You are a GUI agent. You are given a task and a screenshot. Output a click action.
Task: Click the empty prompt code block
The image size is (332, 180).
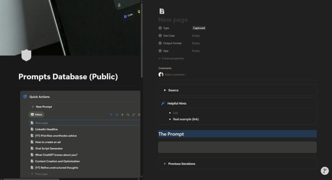click(x=237, y=147)
